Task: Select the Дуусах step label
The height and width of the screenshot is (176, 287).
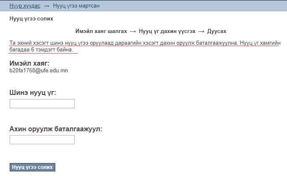Action: pyautogui.click(x=217, y=31)
